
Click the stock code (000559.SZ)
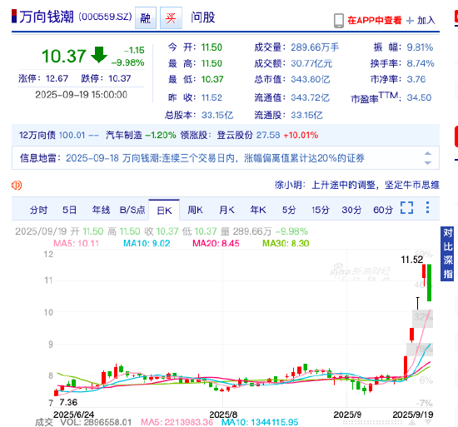pyautogui.click(x=105, y=17)
